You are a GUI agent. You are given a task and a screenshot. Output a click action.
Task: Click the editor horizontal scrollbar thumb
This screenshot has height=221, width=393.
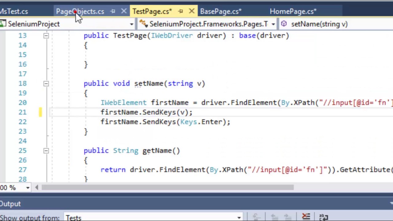click(x=168, y=188)
